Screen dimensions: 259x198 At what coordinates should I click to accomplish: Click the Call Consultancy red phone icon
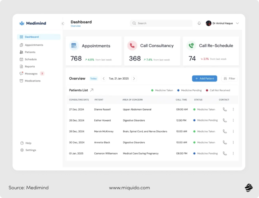(132, 46)
